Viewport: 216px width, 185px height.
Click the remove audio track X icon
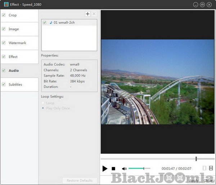pyautogui.click(x=94, y=14)
